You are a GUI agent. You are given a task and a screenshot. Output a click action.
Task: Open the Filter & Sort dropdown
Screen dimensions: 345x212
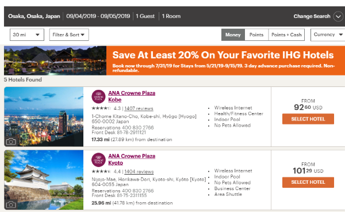[69, 35]
